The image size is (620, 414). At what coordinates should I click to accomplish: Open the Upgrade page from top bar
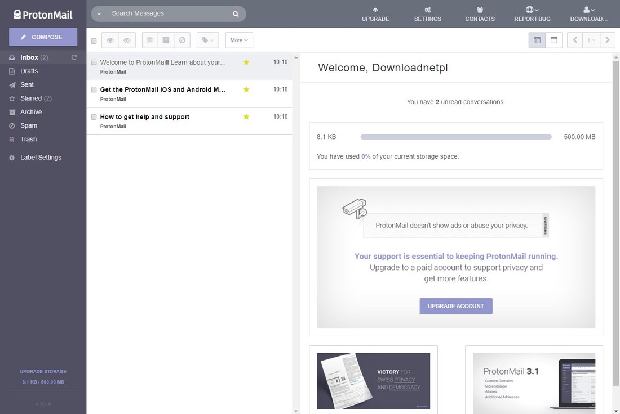(375, 14)
